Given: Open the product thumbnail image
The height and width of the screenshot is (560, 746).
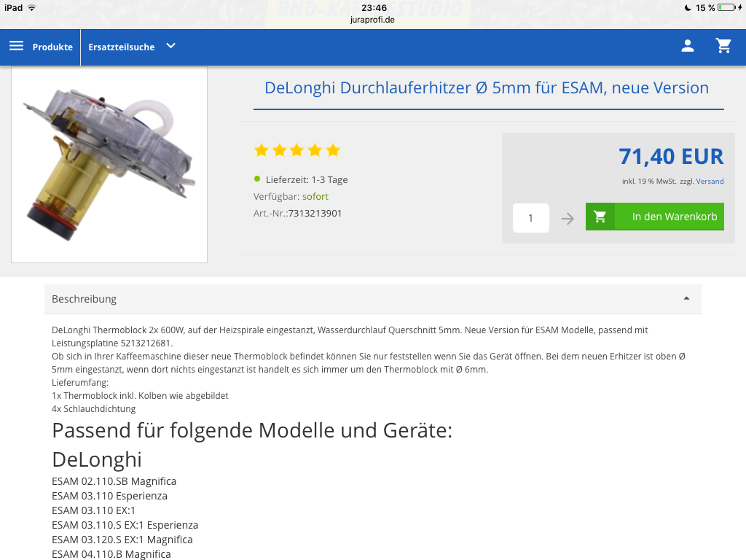Looking at the screenshot, I should tap(109, 165).
